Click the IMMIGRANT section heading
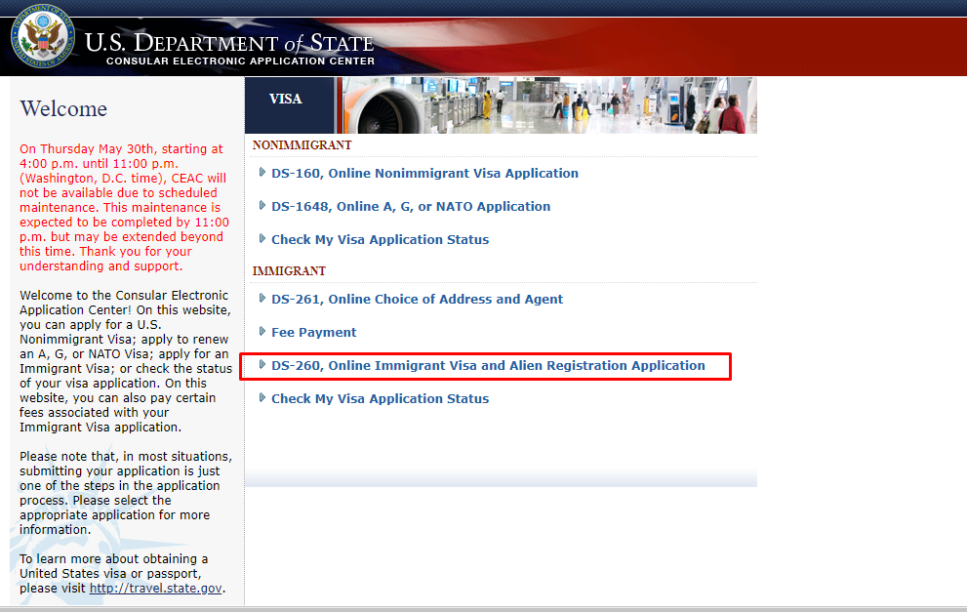The image size is (967, 612). (289, 270)
